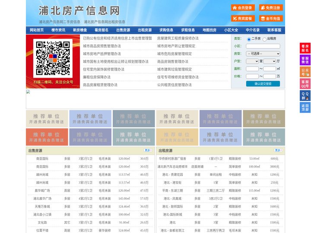Open the 户型 室 dropdown
This screenshot has height=233, width=311.
pyautogui.click(x=252, y=61)
